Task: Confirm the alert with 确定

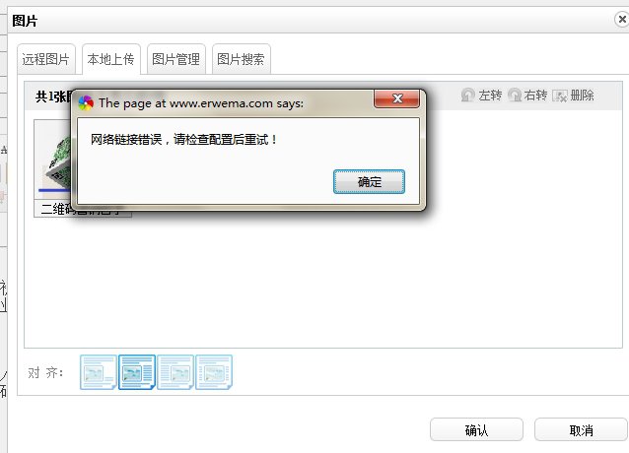Action: pyautogui.click(x=369, y=182)
